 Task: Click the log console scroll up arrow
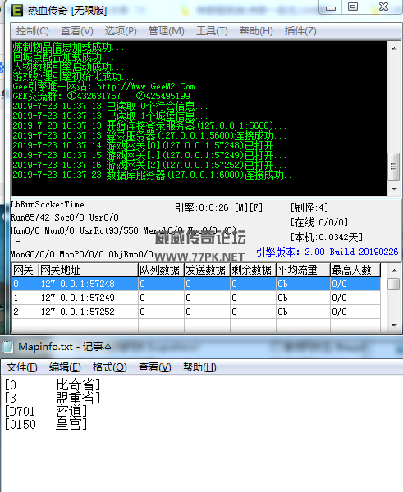click(394, 48)
